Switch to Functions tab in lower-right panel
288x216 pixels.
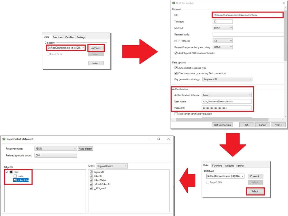pyautogui.click(x=217, y=165)
